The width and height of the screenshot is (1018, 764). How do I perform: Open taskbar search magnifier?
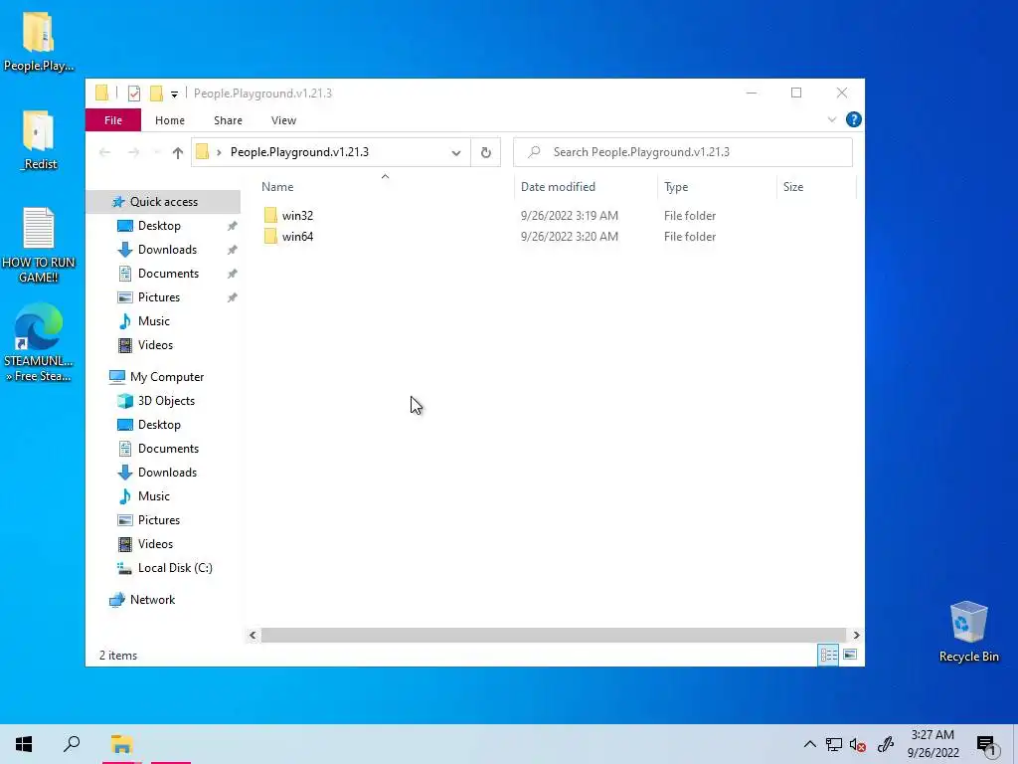tap(72, 744)
